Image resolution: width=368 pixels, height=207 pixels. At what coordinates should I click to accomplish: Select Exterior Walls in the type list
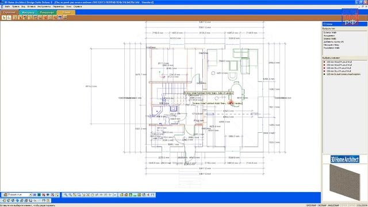click(x=330, y=33)
